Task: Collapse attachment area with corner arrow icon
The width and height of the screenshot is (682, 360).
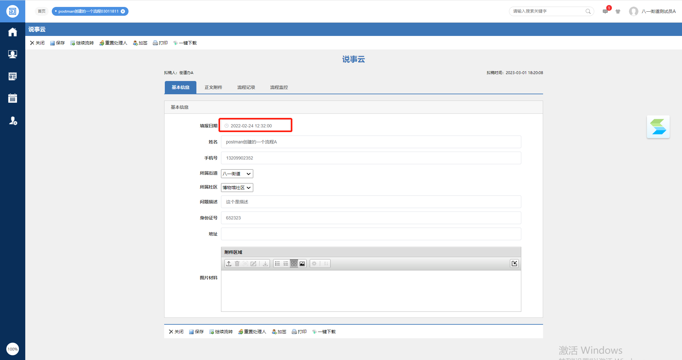Action: pyautogui.click(x=514, y=264)
